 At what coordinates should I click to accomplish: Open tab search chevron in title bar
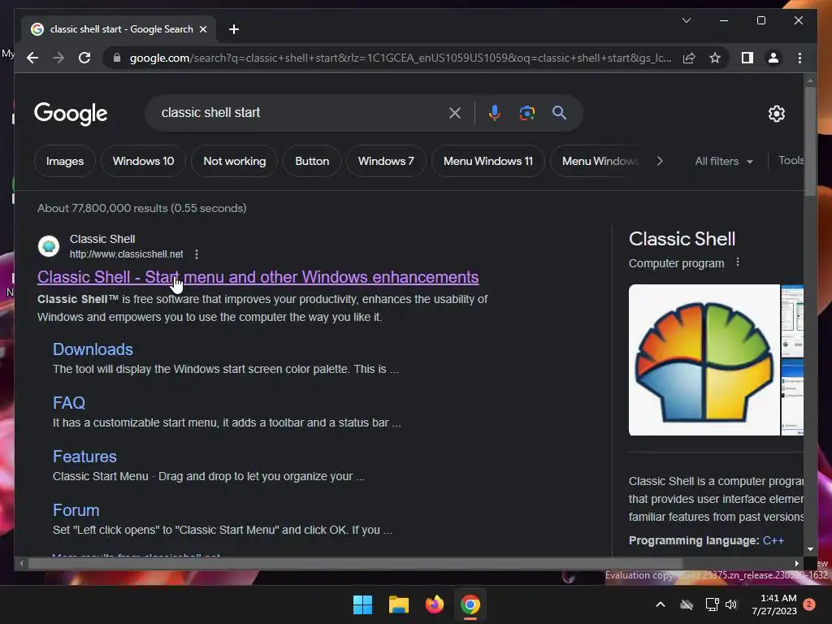(686, 20)
